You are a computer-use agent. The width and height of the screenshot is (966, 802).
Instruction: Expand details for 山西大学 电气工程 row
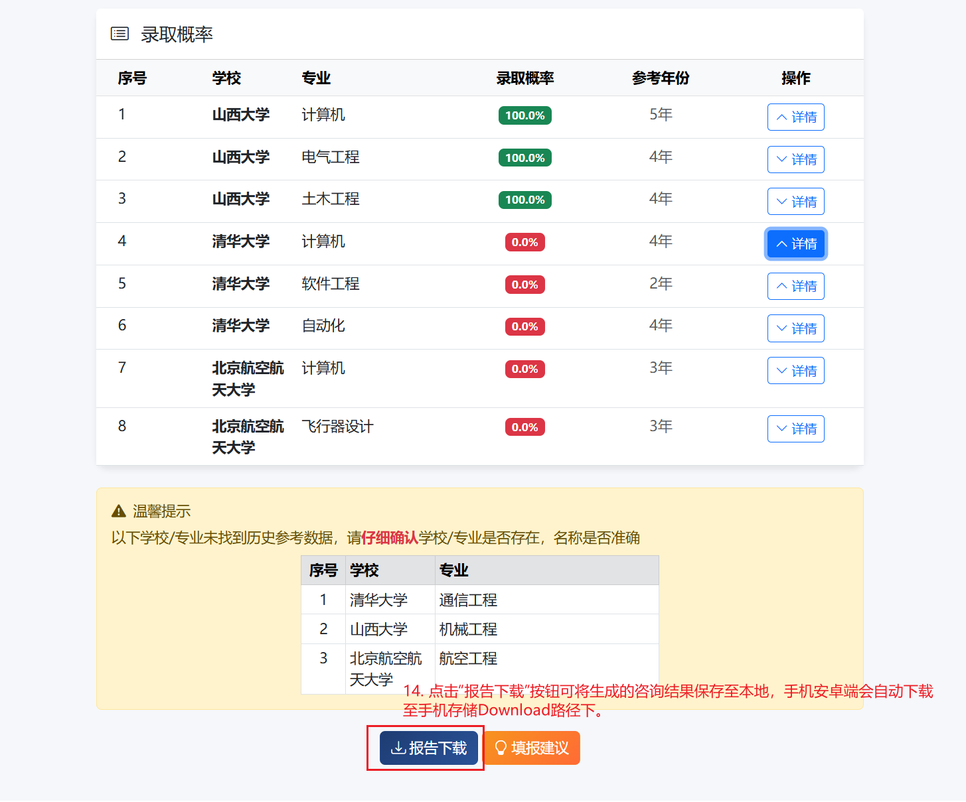tap(795, 159)
